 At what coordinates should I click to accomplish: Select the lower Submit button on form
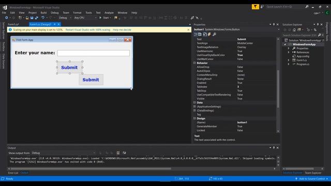(x=91, y=80)
